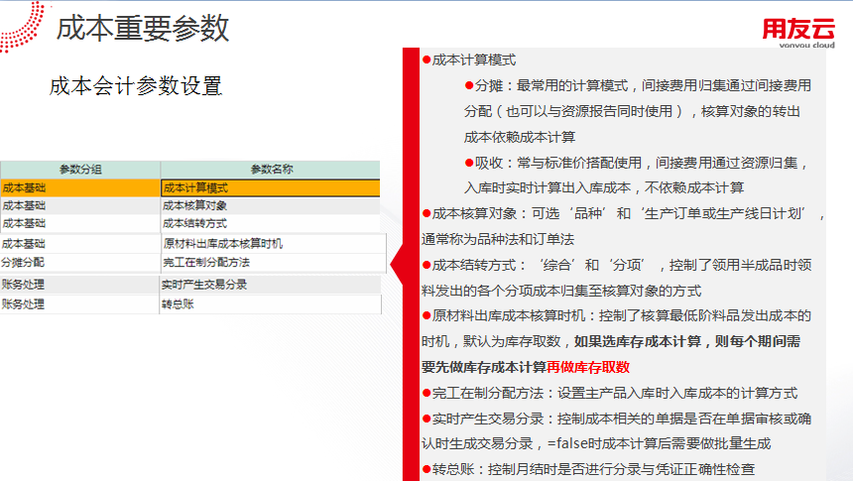The image size is (853, 481).
Task: Choose the 原材料出库成本核算时机 parameter
Action: 270,244
